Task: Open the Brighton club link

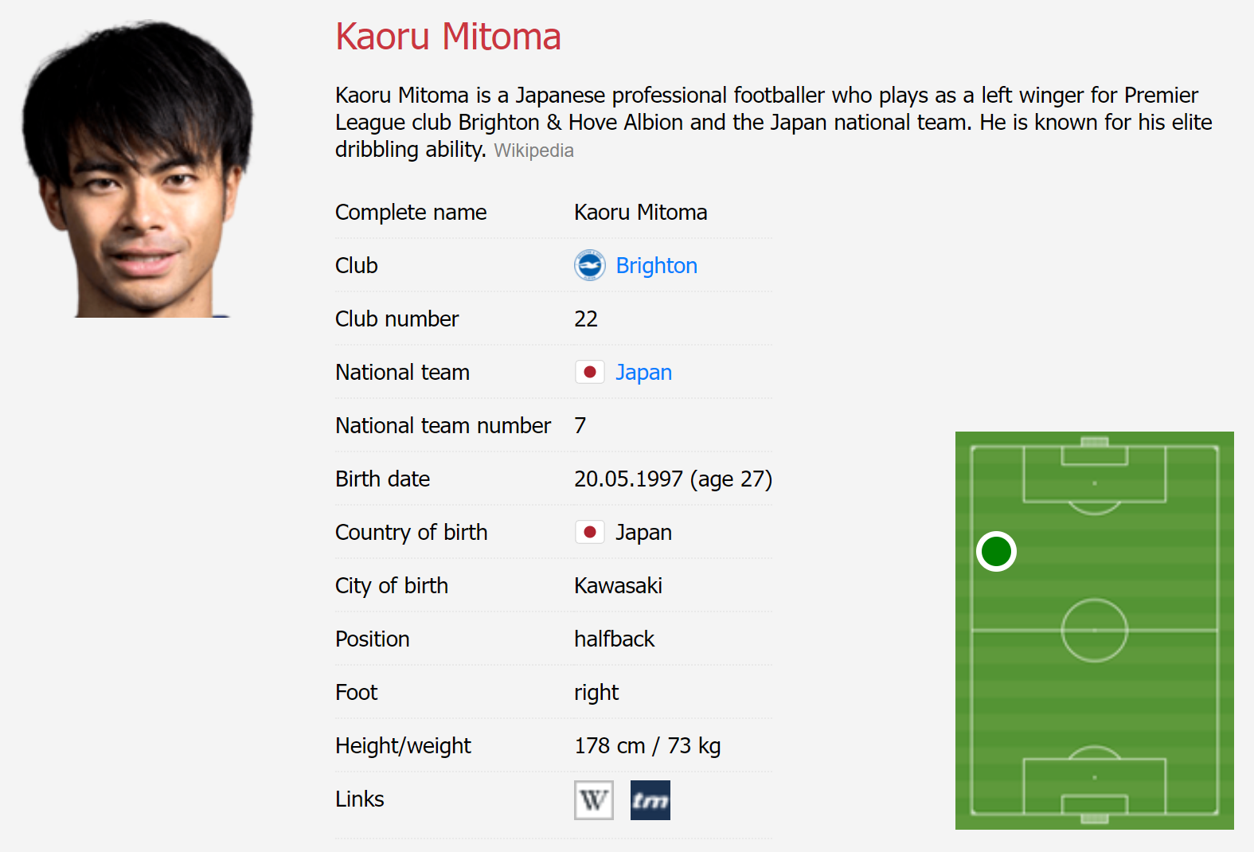Action: pyautogui.click(x=656, y=266)
